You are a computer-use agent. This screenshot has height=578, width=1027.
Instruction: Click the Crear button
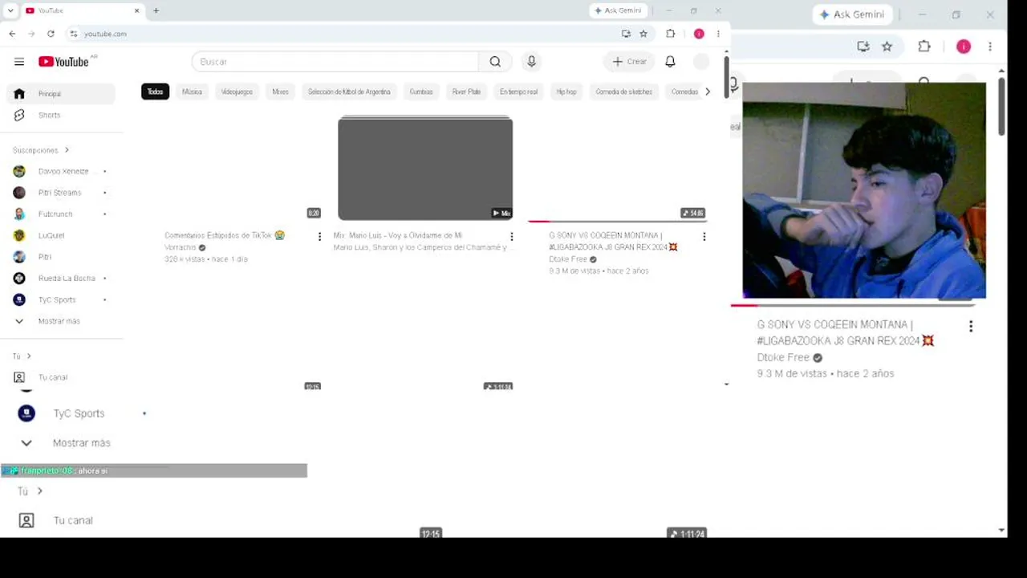coord(629,62)
